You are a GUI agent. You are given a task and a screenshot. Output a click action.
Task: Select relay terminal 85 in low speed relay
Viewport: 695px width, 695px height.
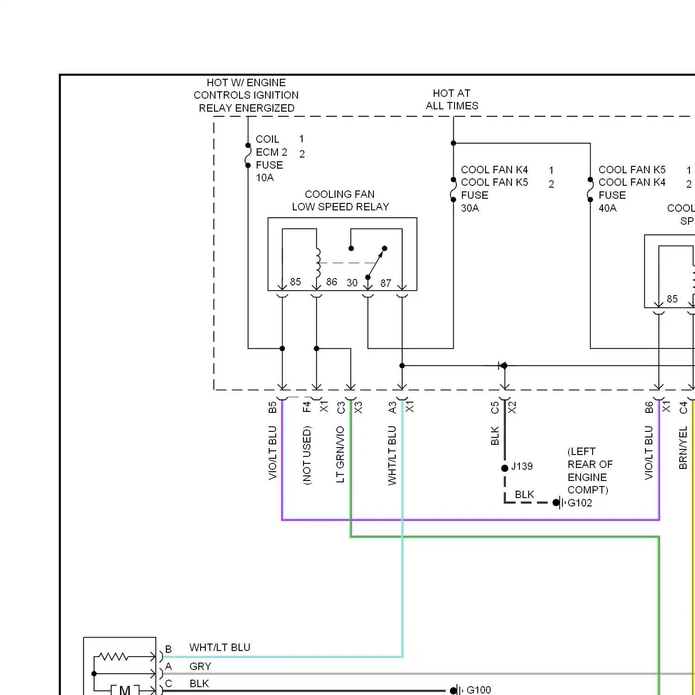point(296,282)
